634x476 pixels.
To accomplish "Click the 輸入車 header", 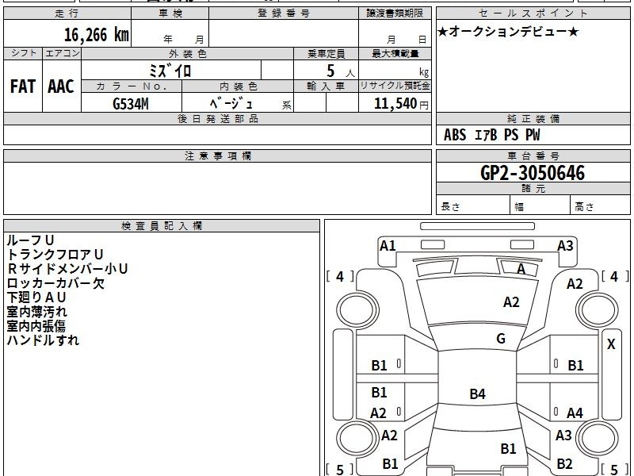I will (x=327, y=86).
